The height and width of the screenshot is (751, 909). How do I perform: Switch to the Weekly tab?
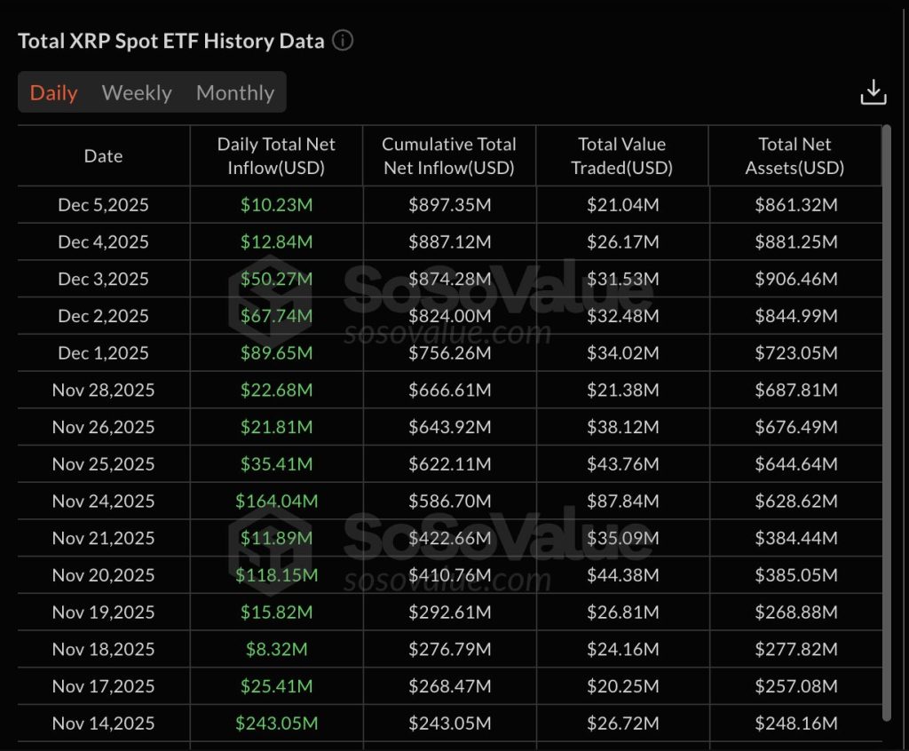136,92
